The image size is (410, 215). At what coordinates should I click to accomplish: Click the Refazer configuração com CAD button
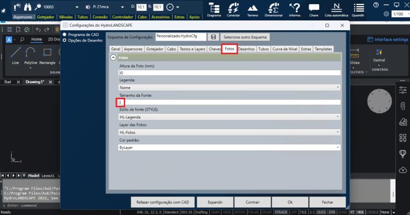163,202
